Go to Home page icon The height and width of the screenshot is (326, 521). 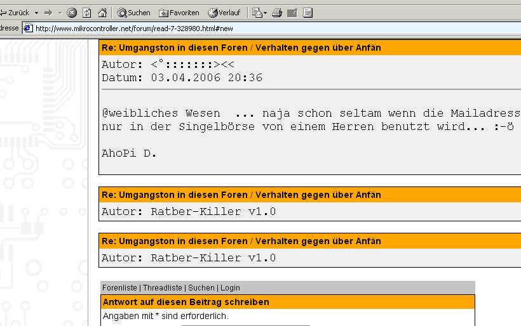click(x=102, y=13)
